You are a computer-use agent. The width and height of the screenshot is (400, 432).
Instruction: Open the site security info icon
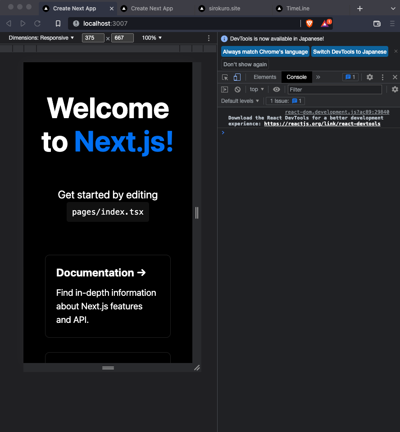76,24
